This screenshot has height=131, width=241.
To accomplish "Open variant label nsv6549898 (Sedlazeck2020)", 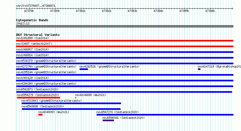I will tap(43, 106).
